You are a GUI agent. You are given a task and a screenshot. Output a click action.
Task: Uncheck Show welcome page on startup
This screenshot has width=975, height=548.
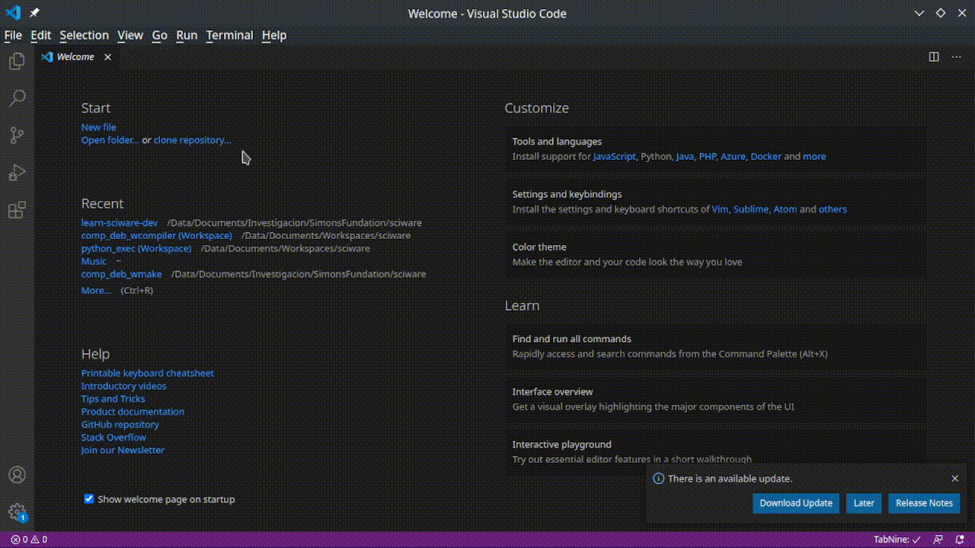89,499
